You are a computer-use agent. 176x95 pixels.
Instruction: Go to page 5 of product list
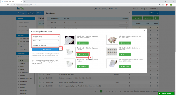[112, 91]
